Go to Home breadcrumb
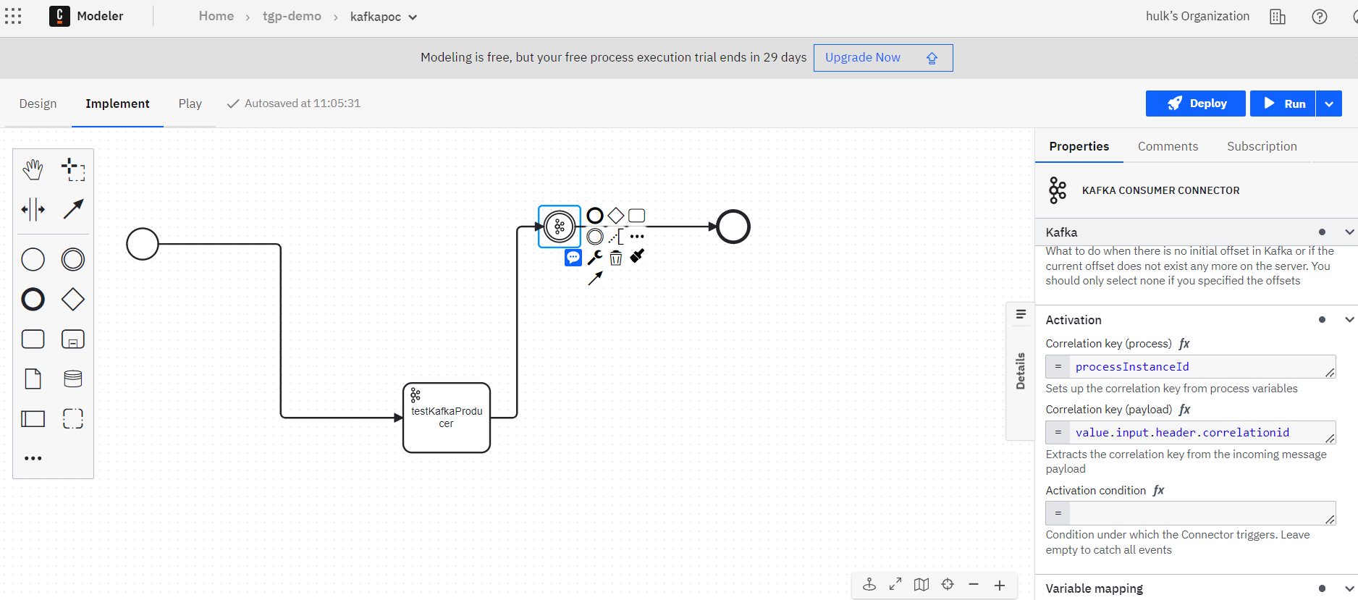Screen dimensions: 1358x600 (216, 16)
